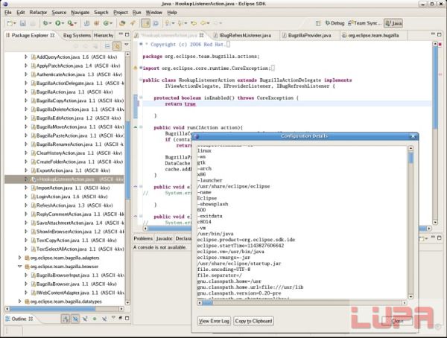Image resolution: width=447 pixels, height=338 pixels.
Task: Maximize the Outline view
Action: [127, 318]
